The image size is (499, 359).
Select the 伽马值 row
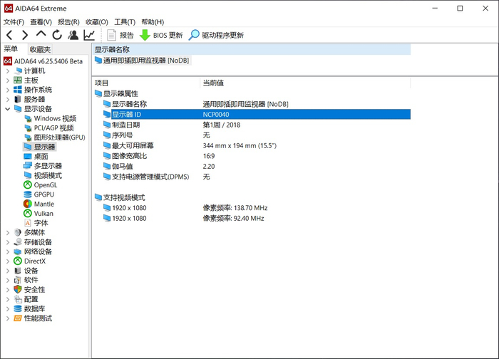tap(257, 167)
